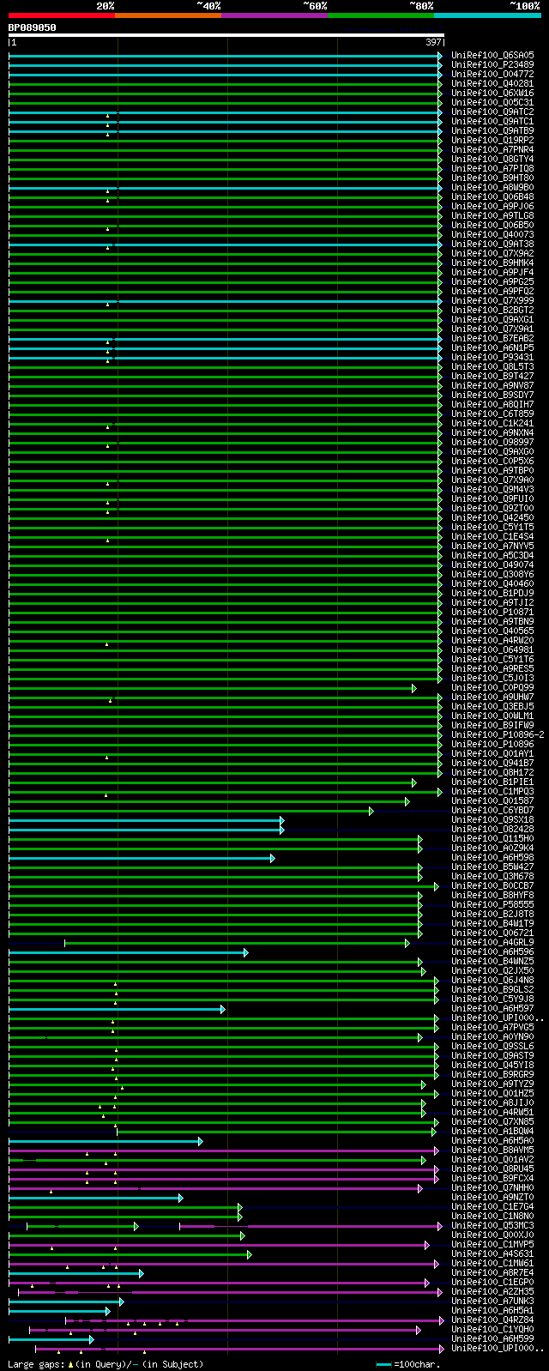Select hit label UniRef100_Q9SX18
This screenshot has height=1371, width=549.
coord(492,819)
